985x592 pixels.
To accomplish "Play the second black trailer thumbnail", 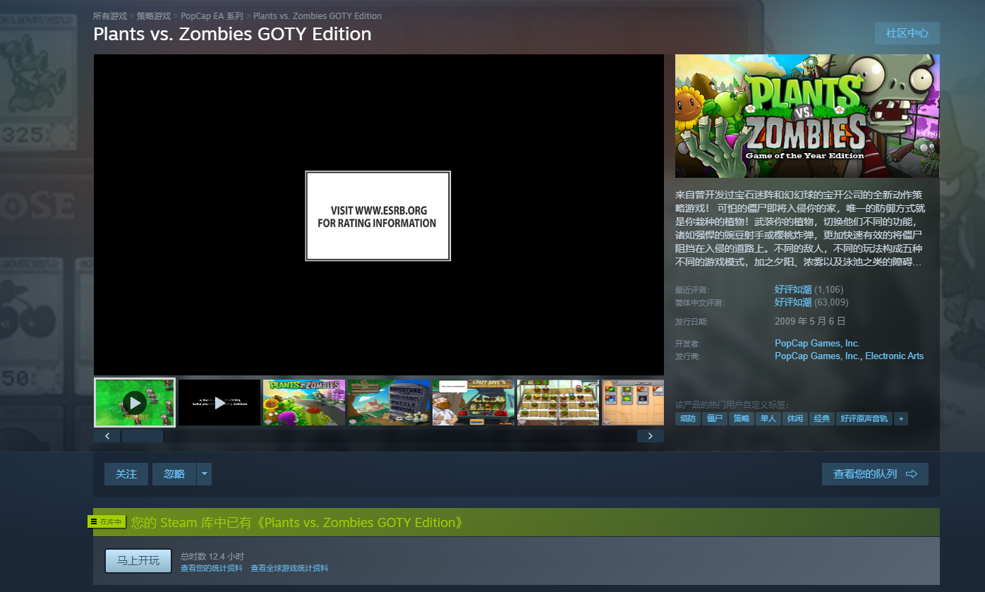I will point(219,402).
